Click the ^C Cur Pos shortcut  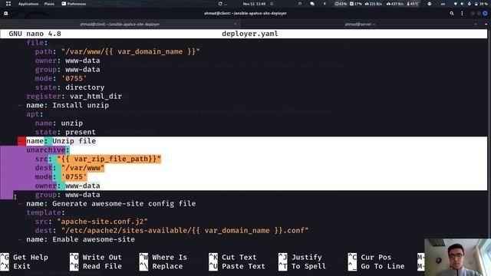370,258
